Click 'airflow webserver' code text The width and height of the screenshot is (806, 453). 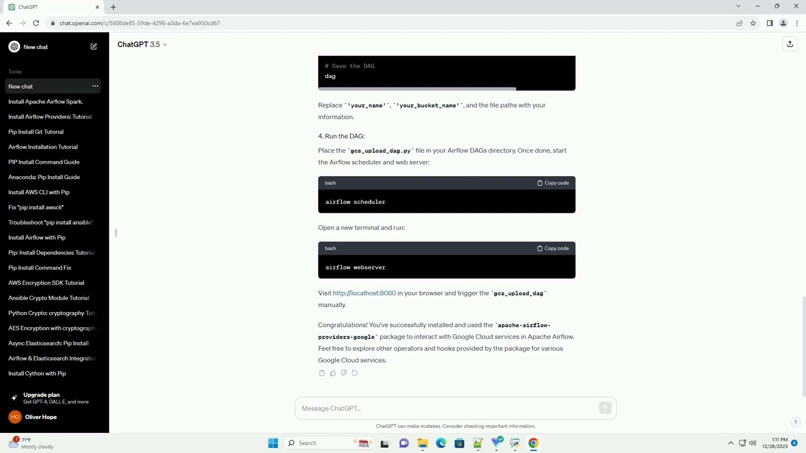click(355, 267)
